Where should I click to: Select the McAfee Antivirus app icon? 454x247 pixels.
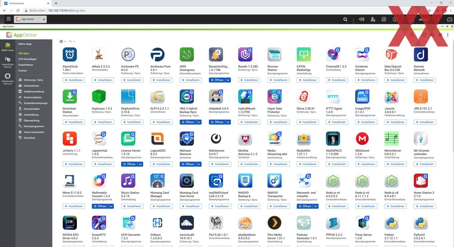[x=245, y=138]
